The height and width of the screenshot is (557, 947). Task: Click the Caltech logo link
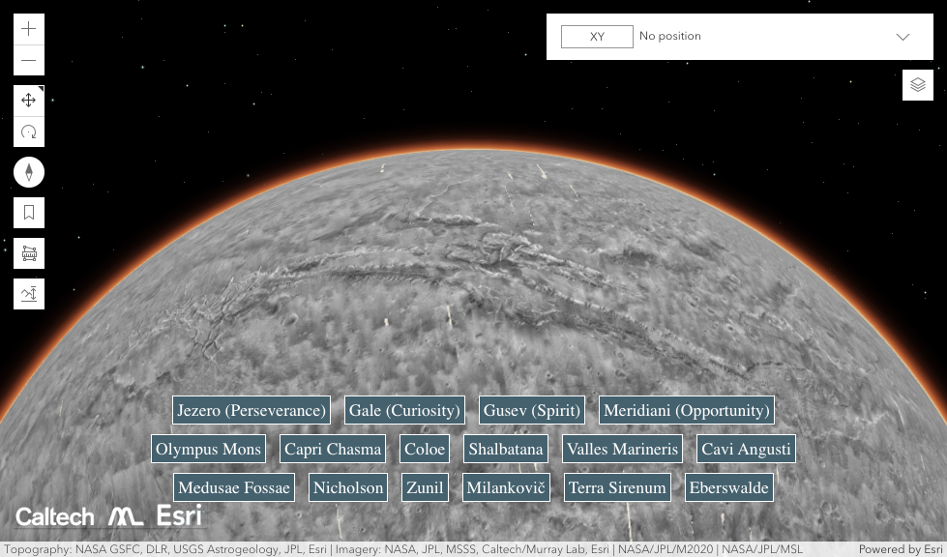(54, 516)
